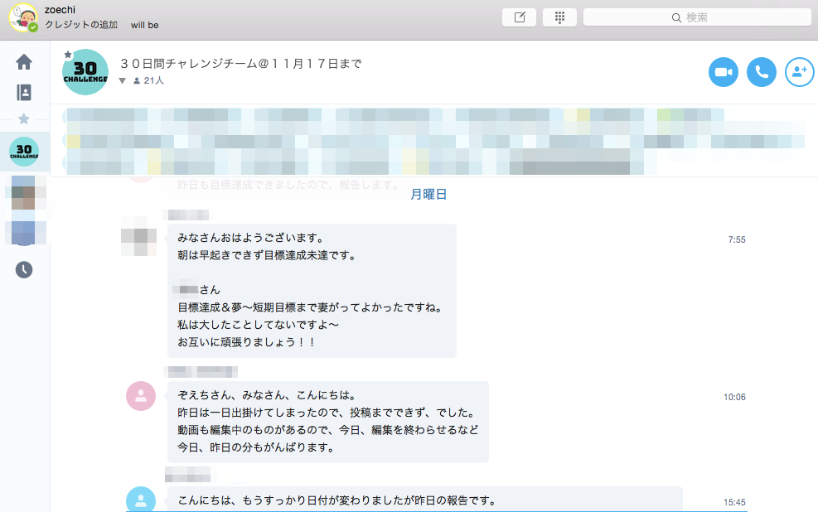Click pink avatar of 10:06 sender
This screenshot has width=818, height=512.
tap(141, 396)
